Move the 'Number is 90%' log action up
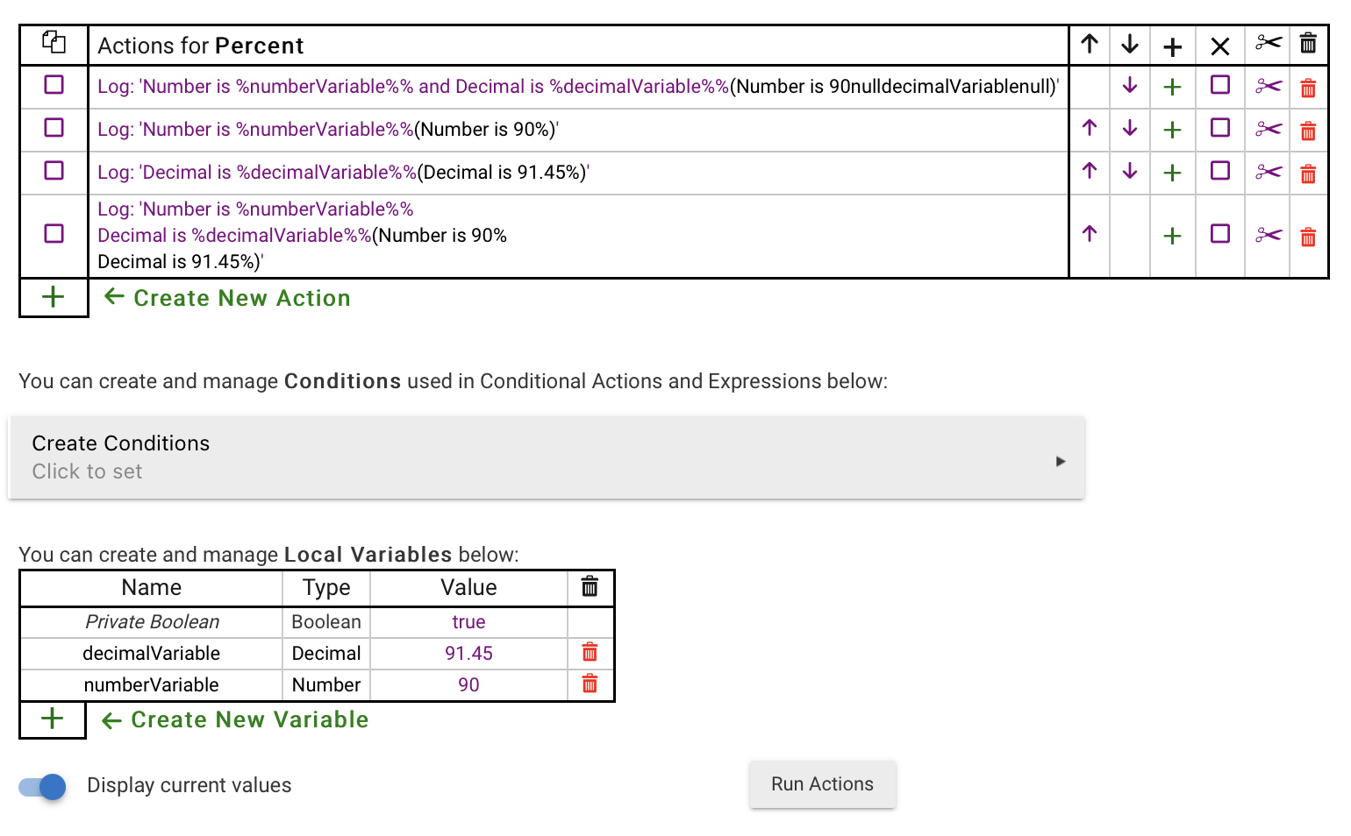This screenshot has width=1351, height=836. [x=1090, y=129]
